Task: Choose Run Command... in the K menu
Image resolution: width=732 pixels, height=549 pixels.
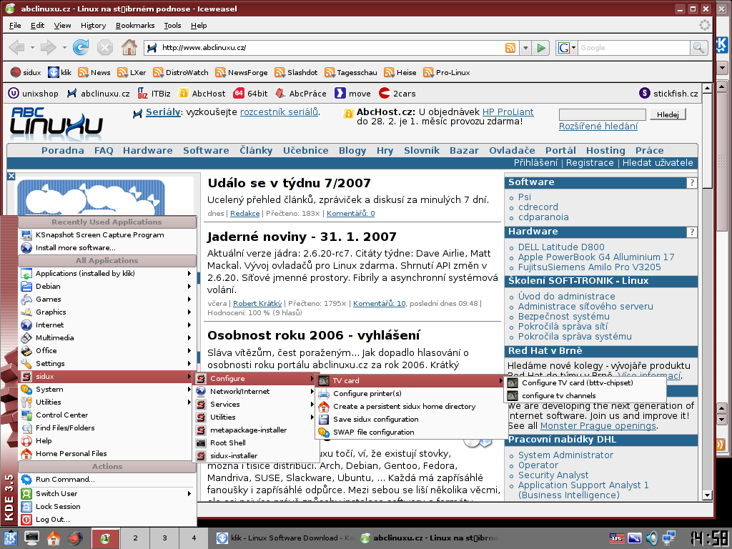Action: point(107,480)
